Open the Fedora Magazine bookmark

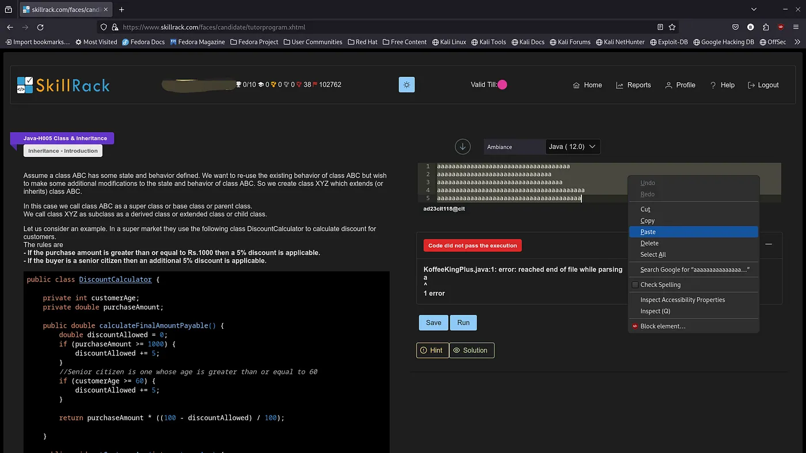click(x=197, y=42)
